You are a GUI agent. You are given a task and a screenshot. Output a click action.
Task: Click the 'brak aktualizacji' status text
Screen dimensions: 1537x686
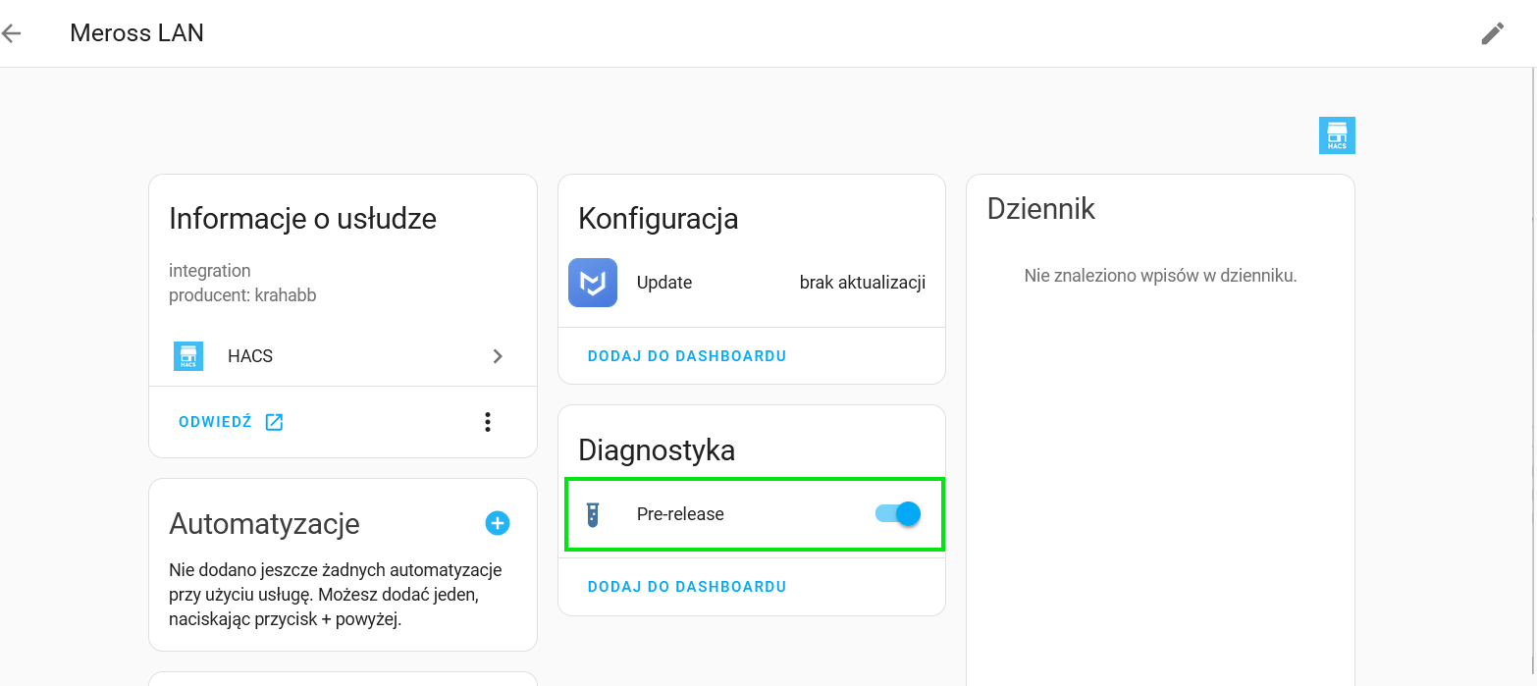click(x=863, y=283)
